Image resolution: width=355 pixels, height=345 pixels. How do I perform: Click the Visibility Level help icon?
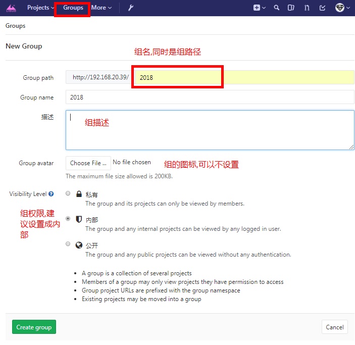click(51, 194)
